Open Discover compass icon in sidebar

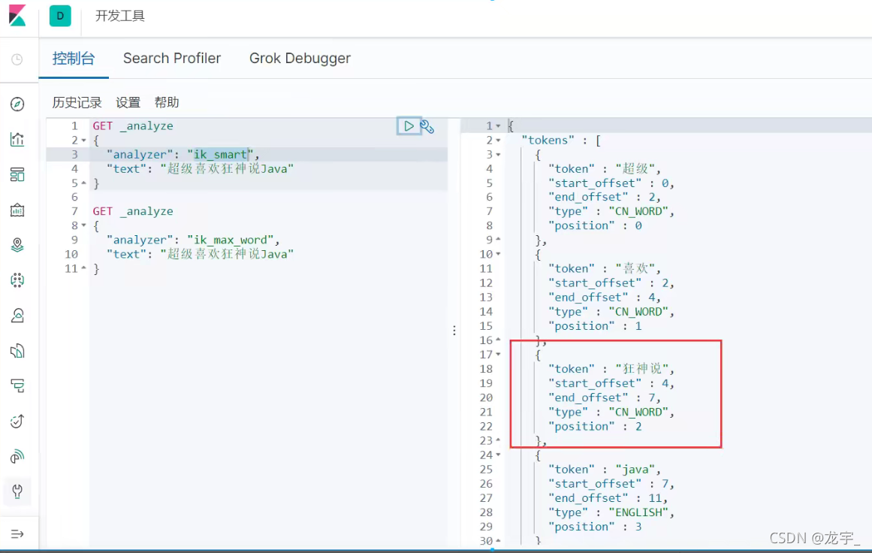tap(17, 104)
